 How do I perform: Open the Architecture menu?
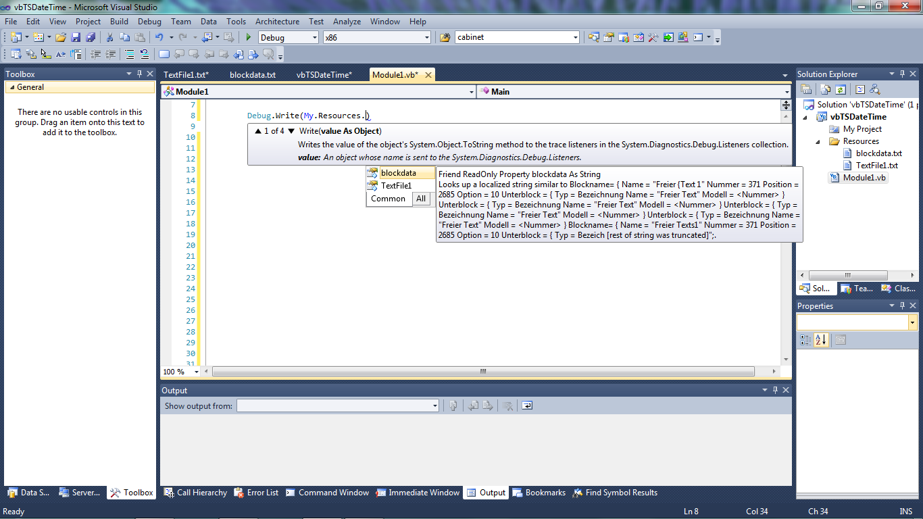click(x=277, y=22)
